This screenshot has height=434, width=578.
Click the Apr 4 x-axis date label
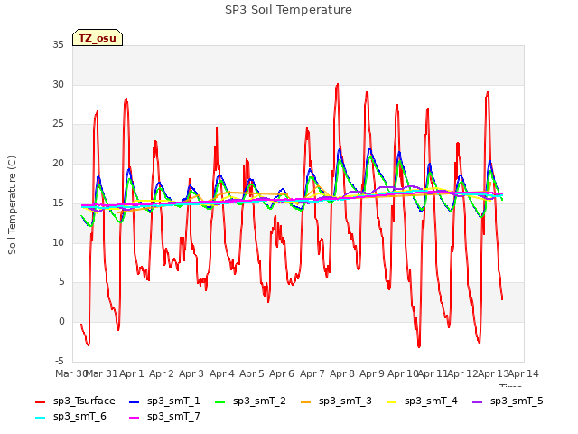(222, 373)
